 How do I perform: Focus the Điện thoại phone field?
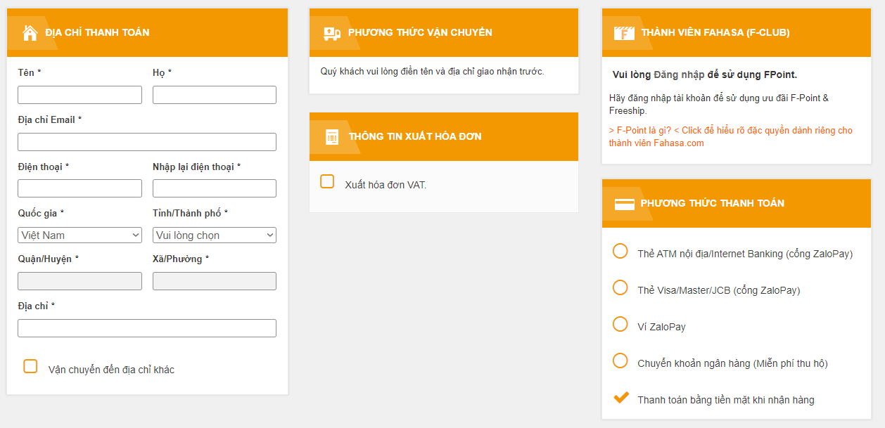79,188
